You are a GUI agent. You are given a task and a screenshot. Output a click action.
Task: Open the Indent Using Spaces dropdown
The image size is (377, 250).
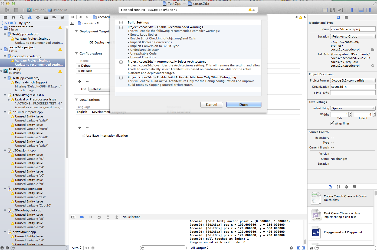click(x=353, y=108)
